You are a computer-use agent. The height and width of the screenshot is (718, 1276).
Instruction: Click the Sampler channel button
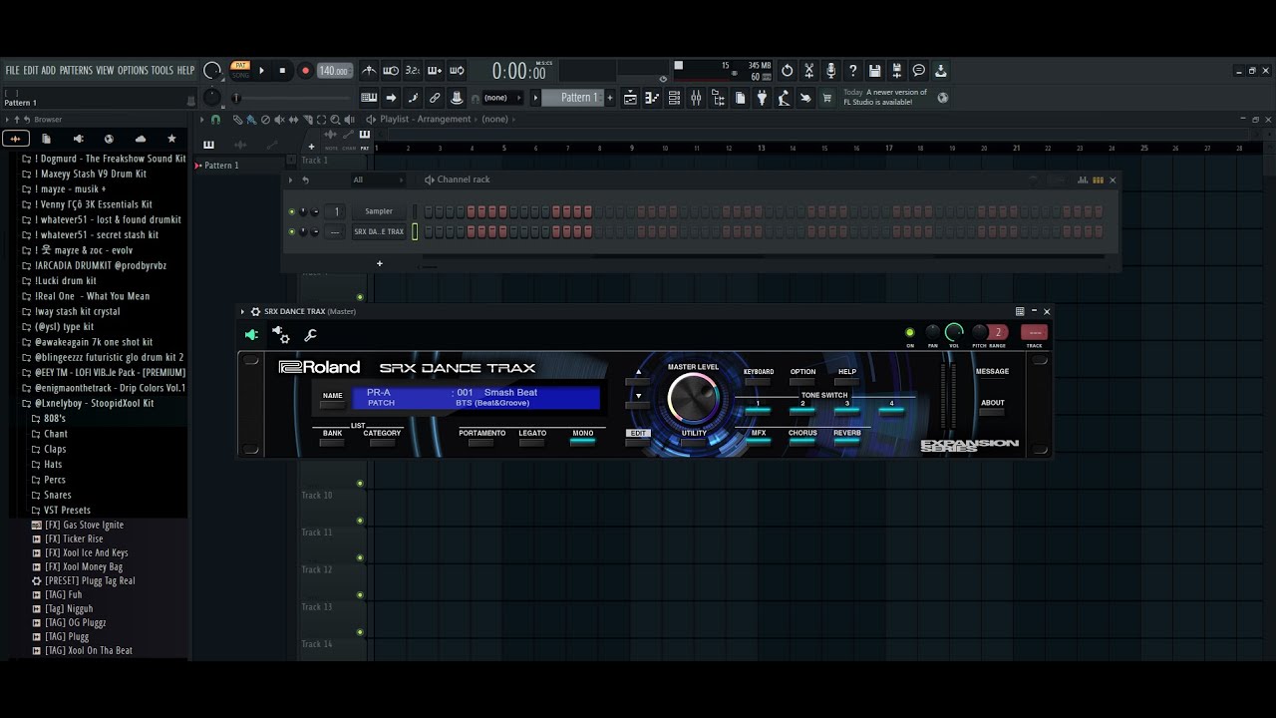(379, 211)
